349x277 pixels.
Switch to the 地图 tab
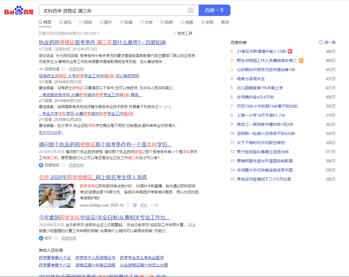click(187, 22)
